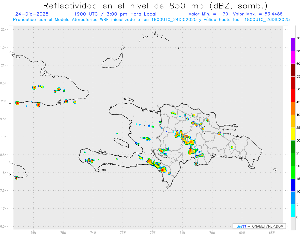Click the 'Pronostico con el Modelo Atmosferico WRF' line

(x=151, y=20)
